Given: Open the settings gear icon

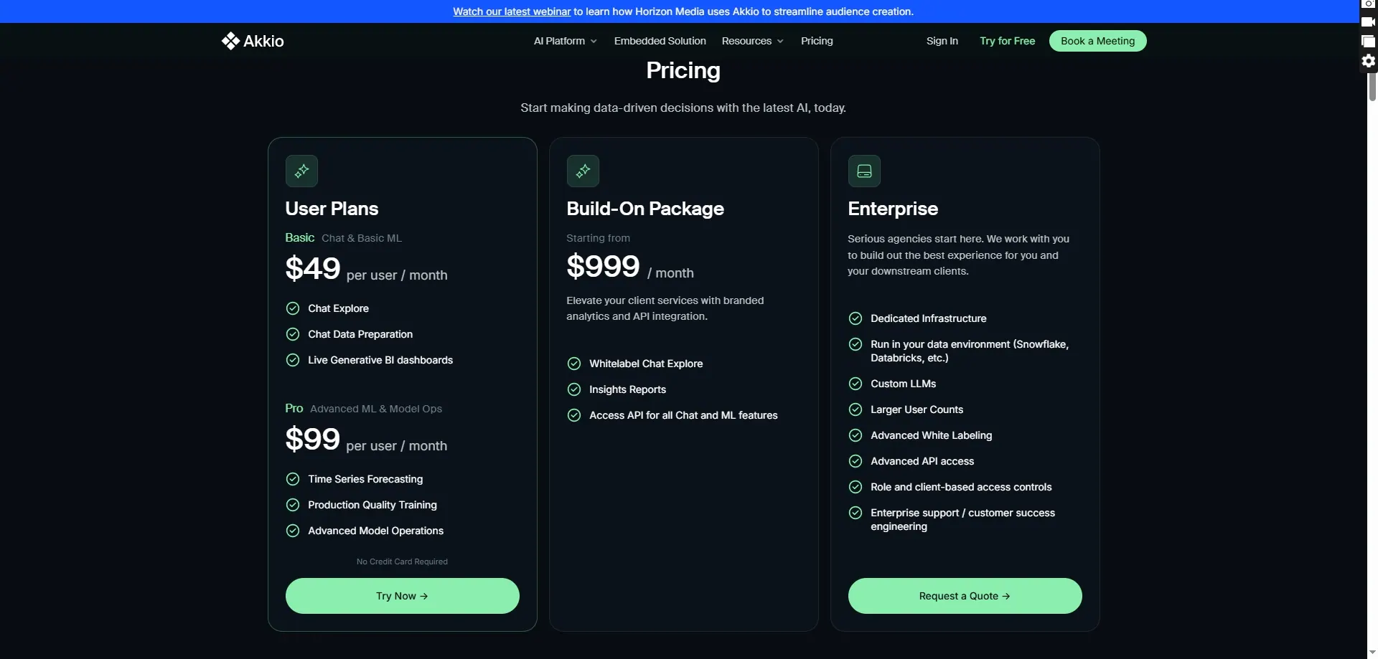Looking at the screenshot, I should [x=1369, y=61].
